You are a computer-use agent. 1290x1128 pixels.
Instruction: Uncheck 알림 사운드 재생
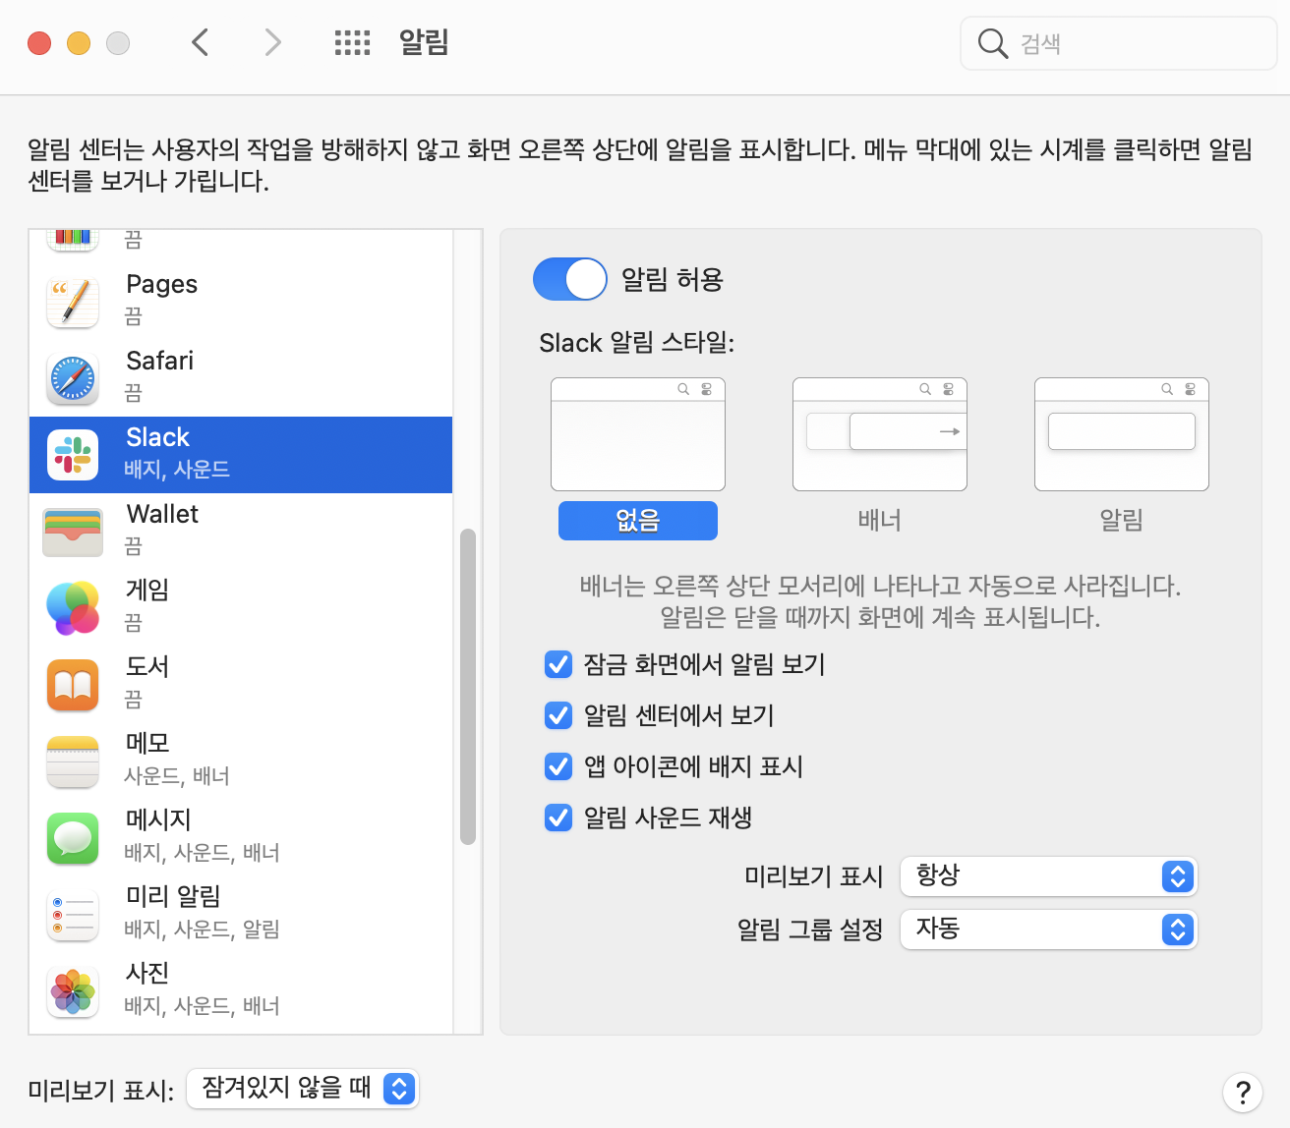pyautogui.click(x=558, y=818)
